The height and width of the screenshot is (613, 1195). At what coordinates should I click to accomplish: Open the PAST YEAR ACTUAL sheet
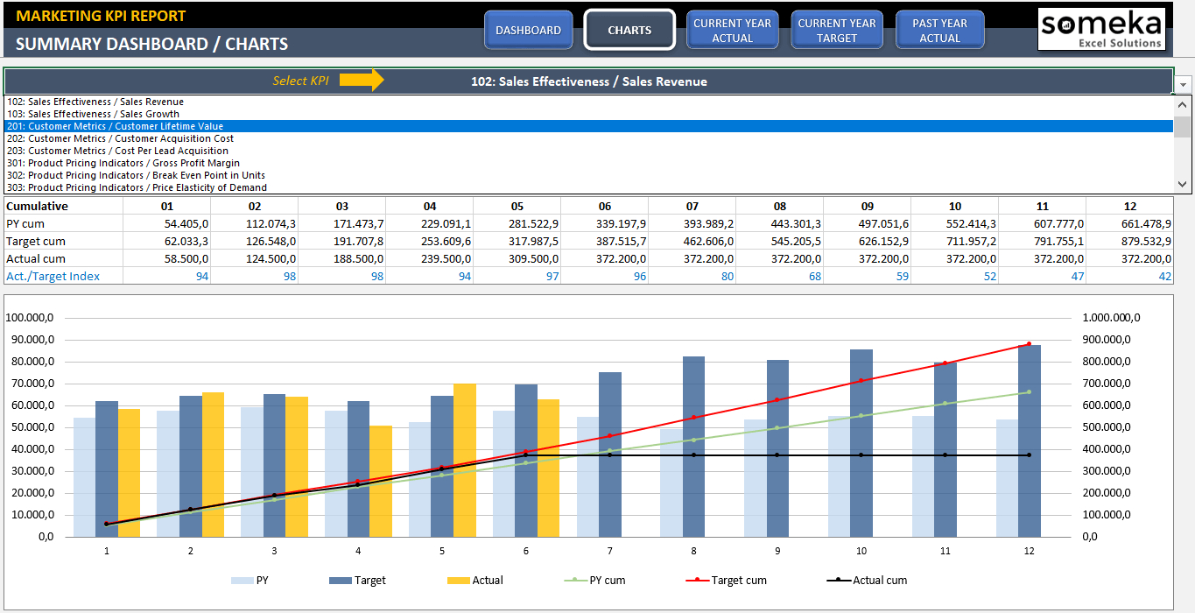tap(939, 29)
